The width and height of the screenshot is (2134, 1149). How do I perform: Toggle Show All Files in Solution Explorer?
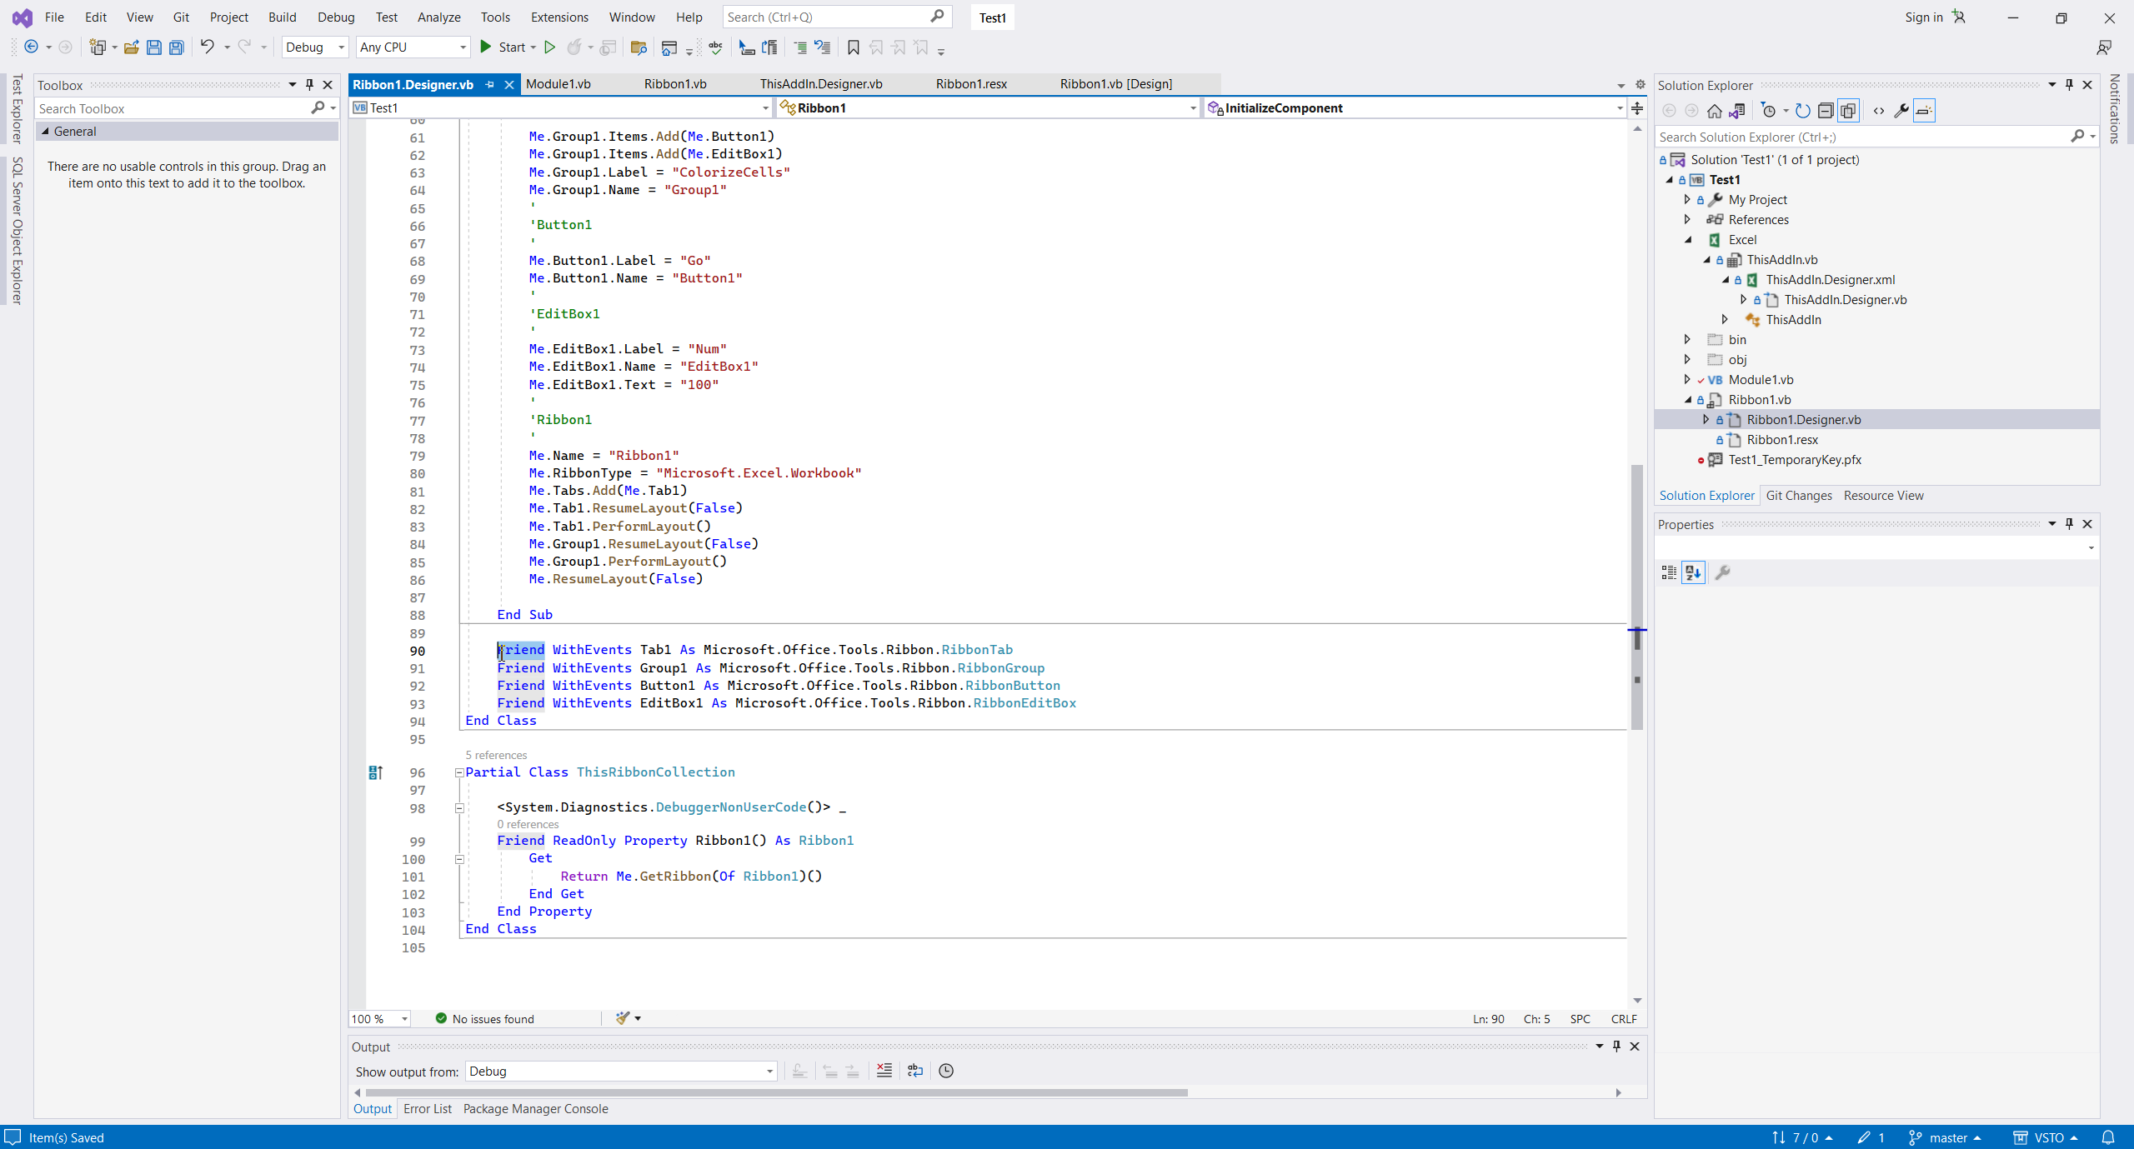1848,111
